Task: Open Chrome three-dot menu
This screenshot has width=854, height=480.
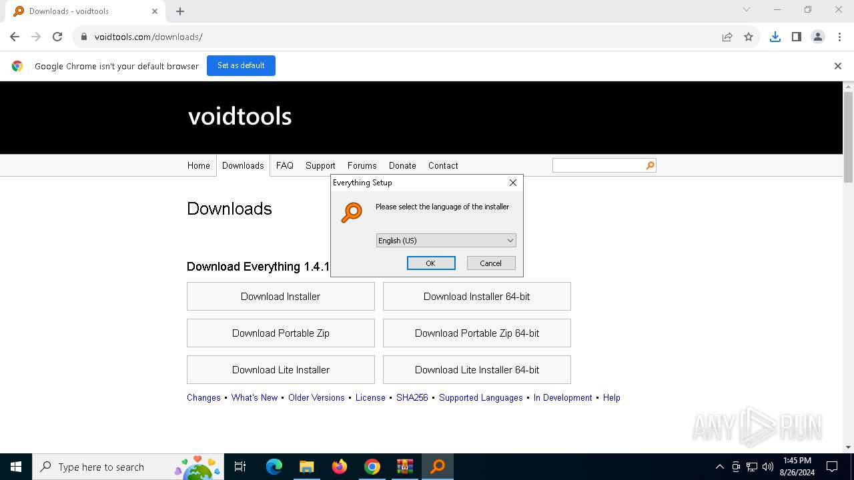Action: tap(839, 37)
